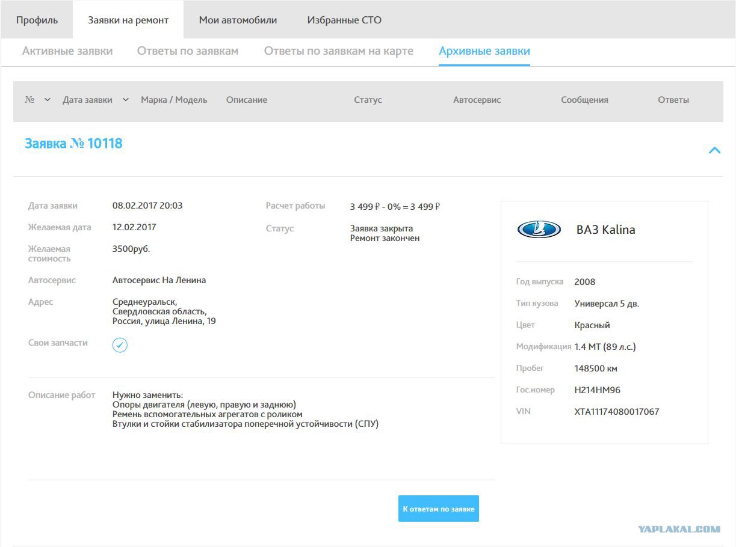Image resolution: width=736 pixels, height=547 pixels.
Task: Click the VIN XTA11174080017067
Action: coord(617,412)
